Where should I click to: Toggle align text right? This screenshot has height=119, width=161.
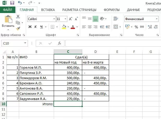96,27
